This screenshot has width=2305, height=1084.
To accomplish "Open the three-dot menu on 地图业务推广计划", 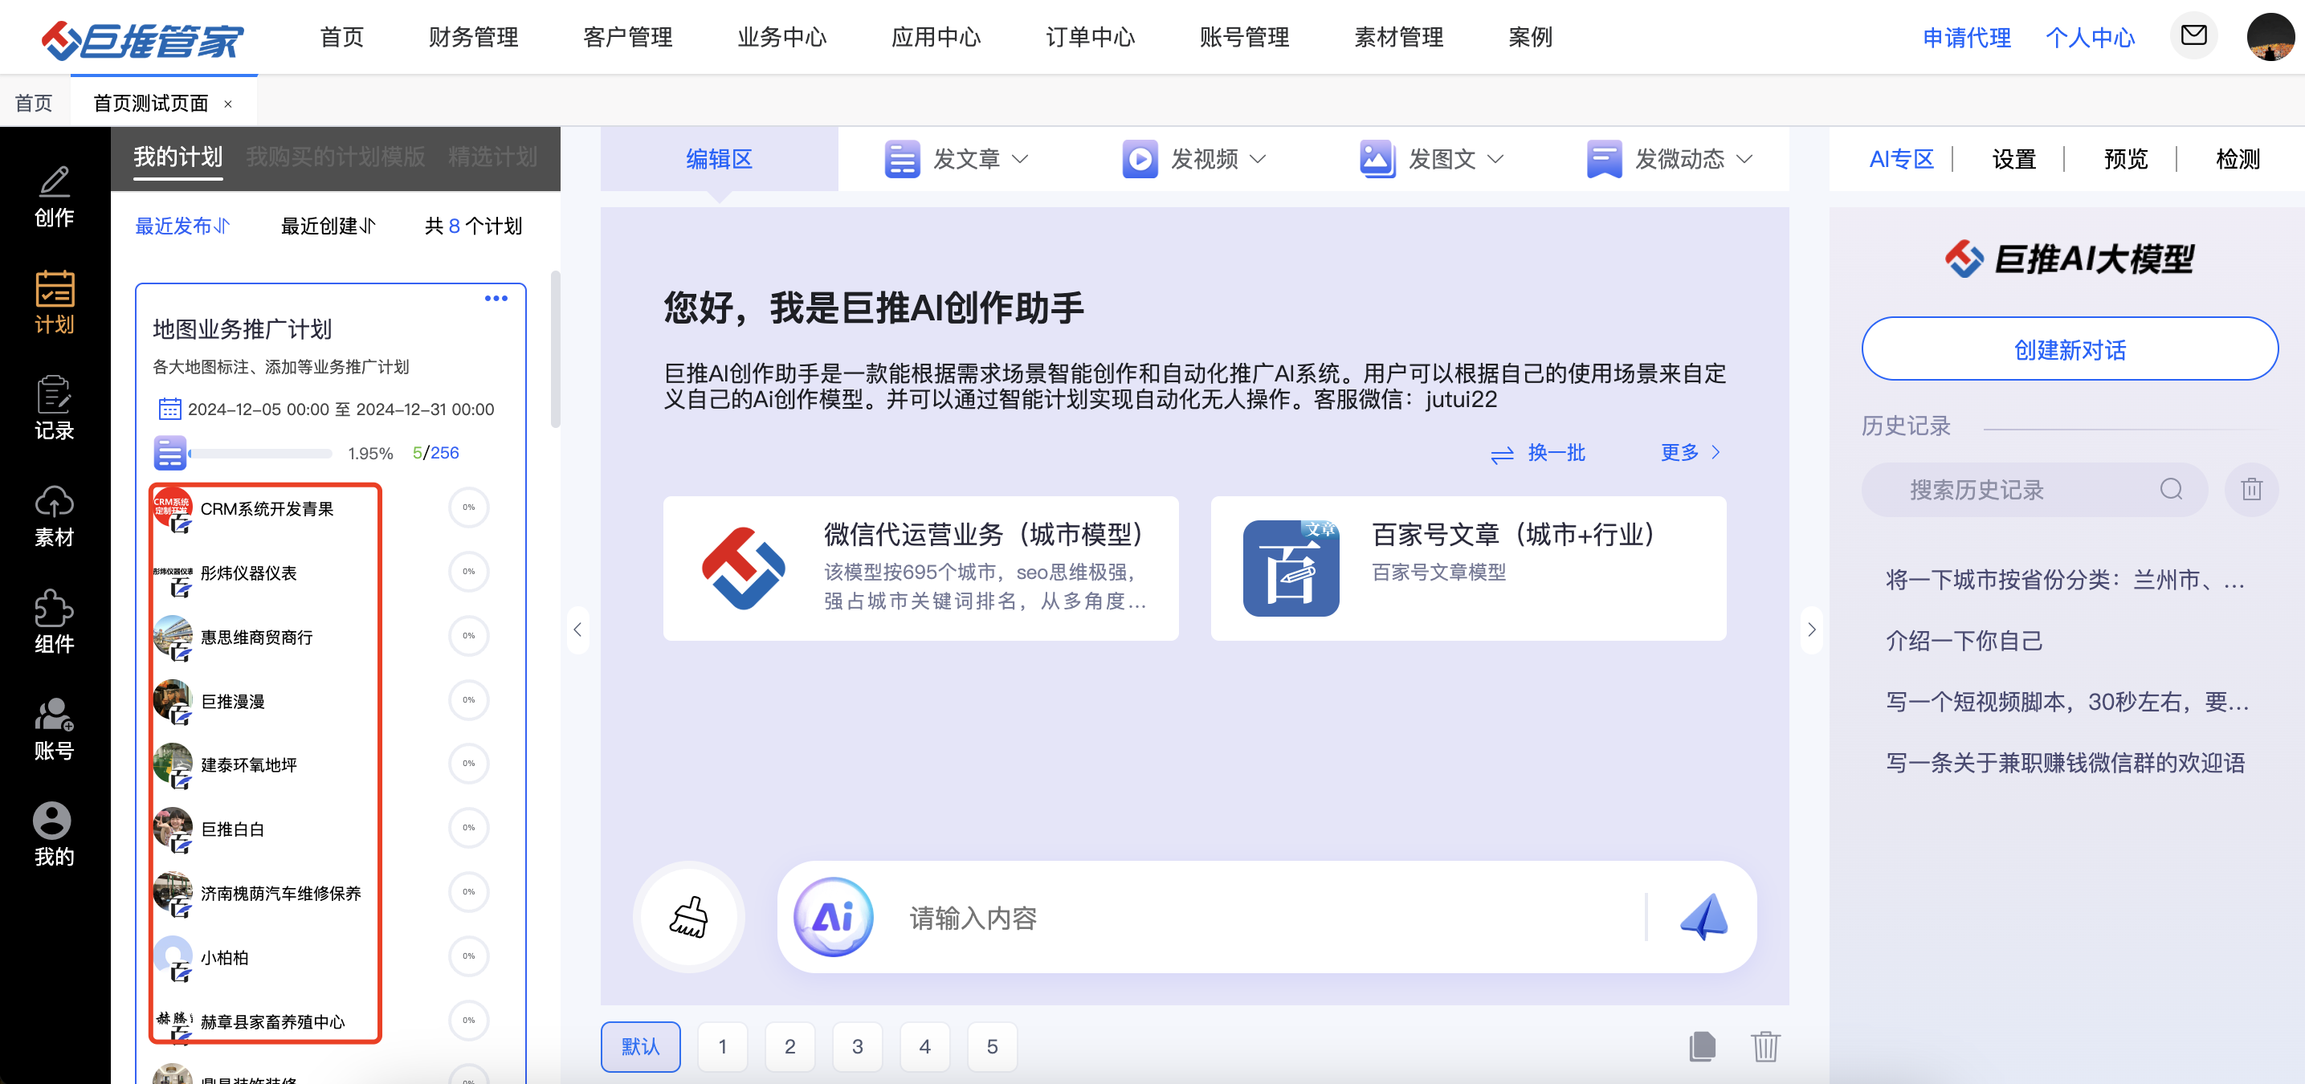I will pos(496,298).
